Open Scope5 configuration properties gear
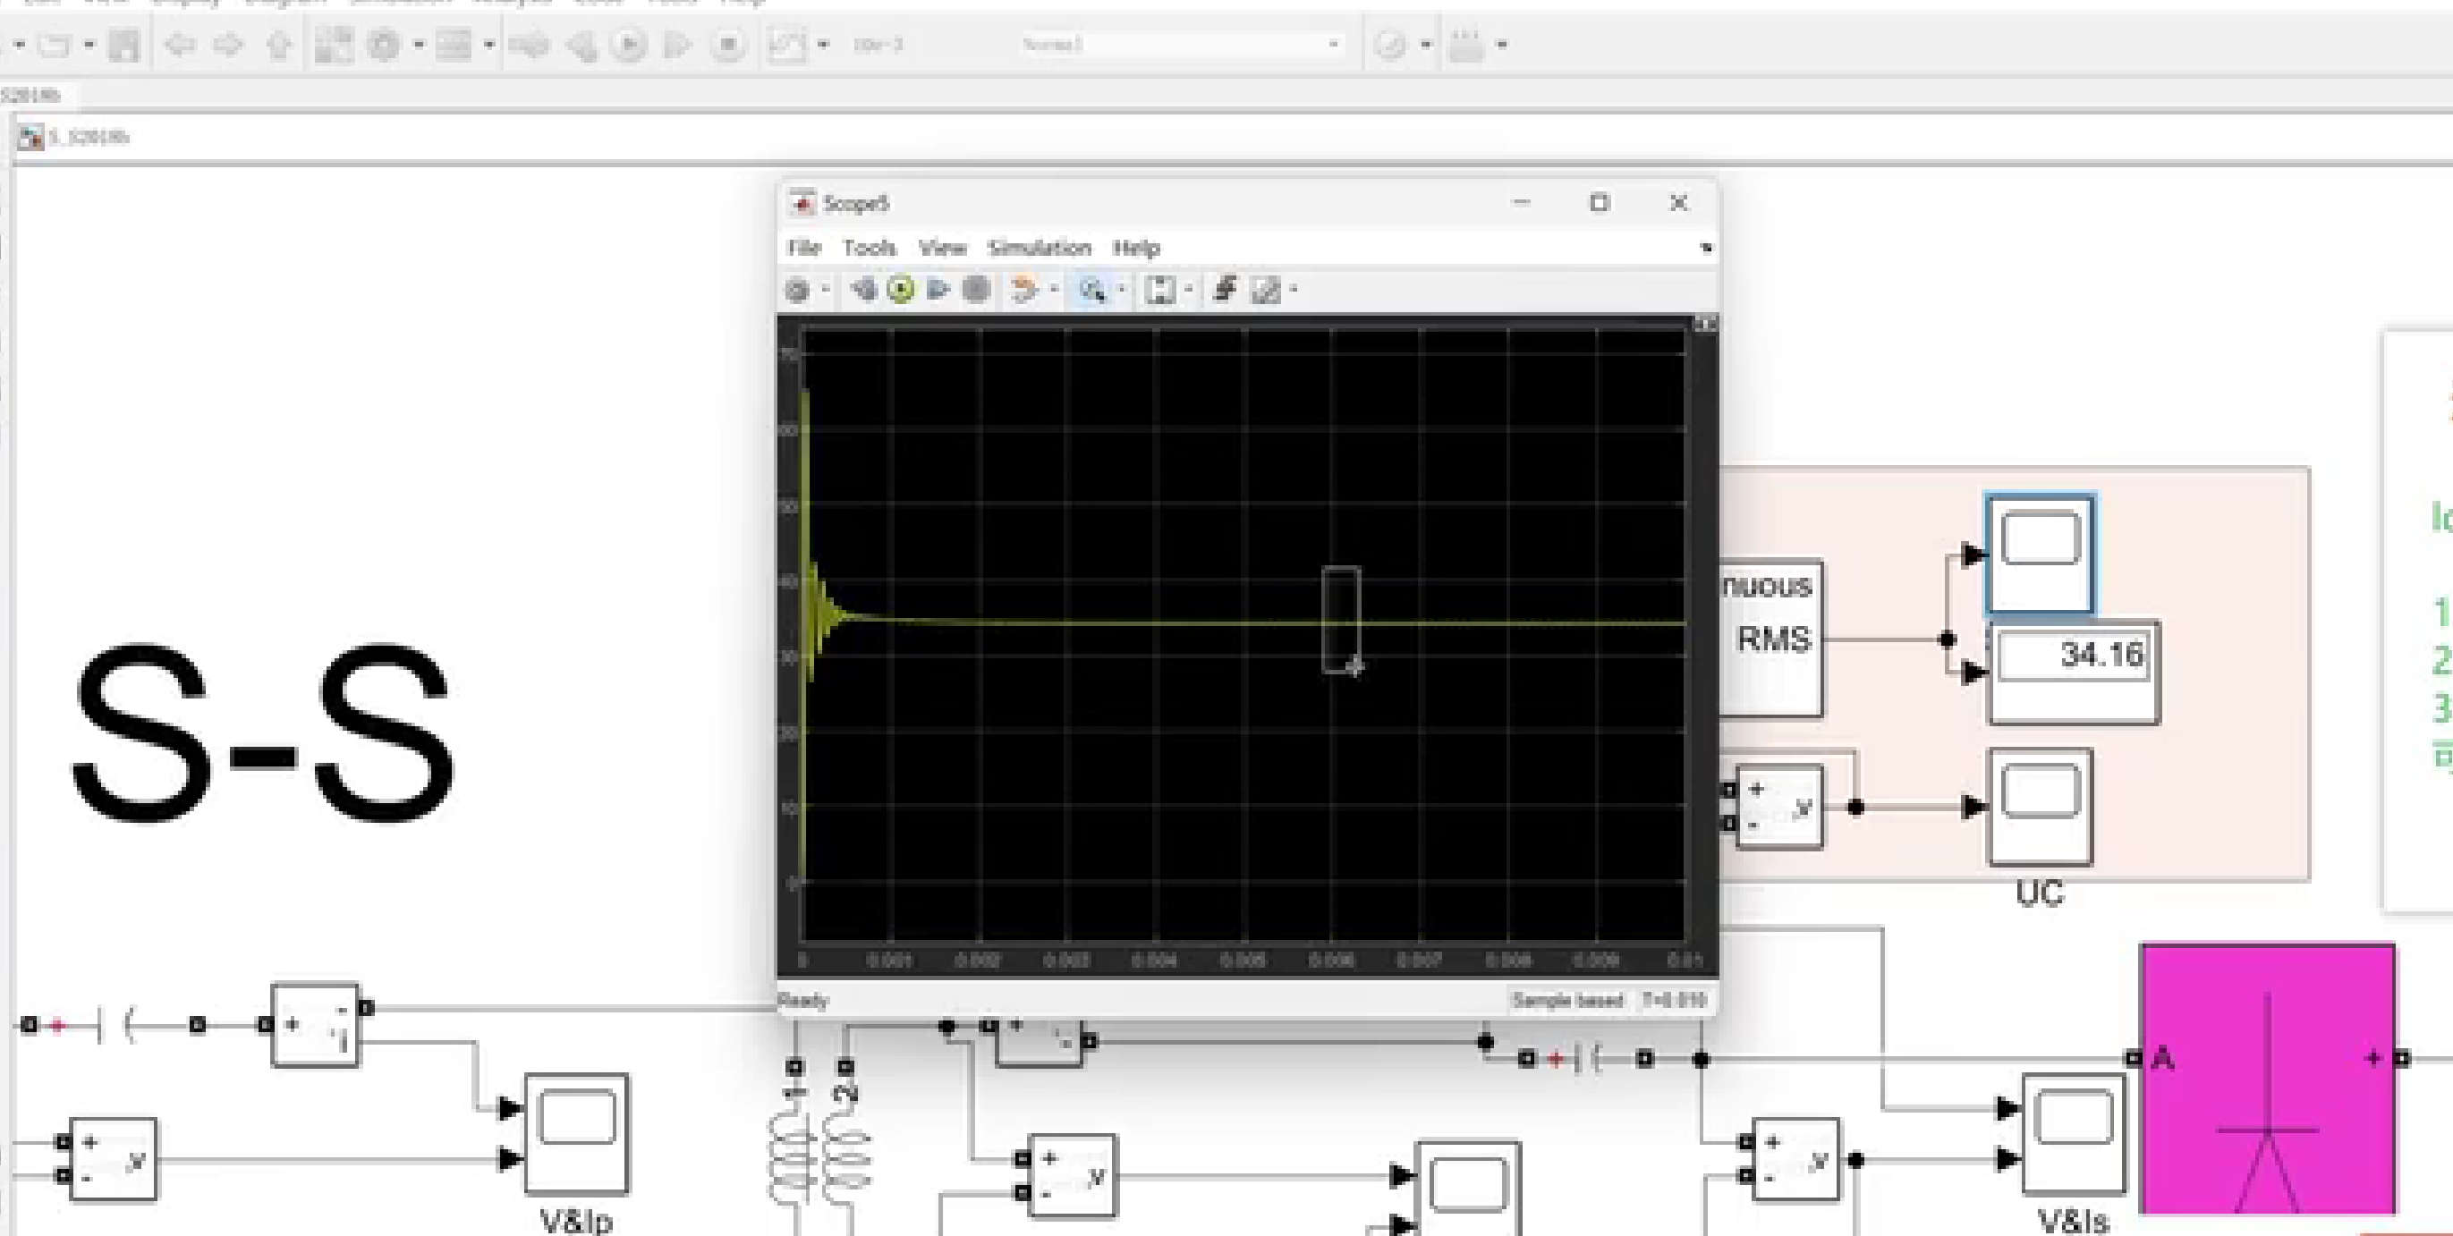Image resolution: width=2453 pixels, height=1236 pixels. tap(798, 290)
